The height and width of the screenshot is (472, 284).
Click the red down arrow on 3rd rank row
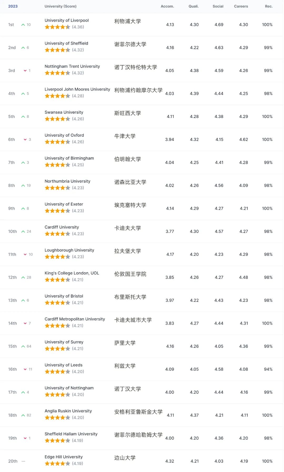click(x=25, y=71)
